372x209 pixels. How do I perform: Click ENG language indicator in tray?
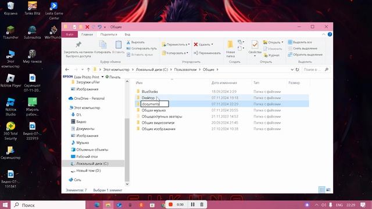[339, 205]
